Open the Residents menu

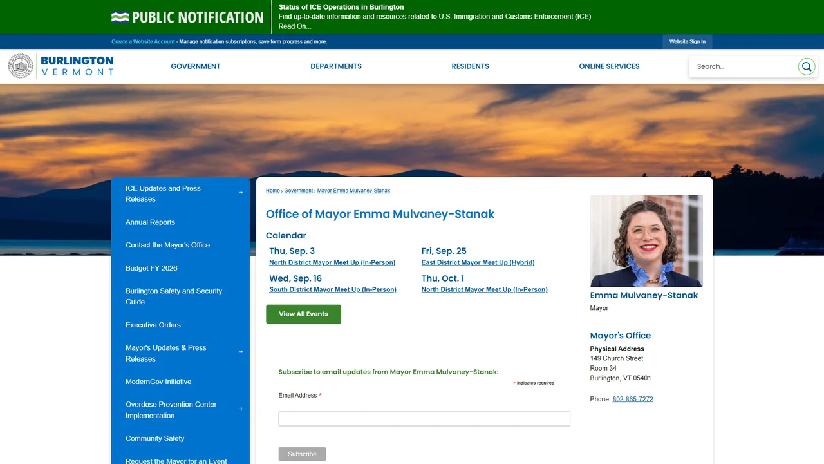(471, 66)
